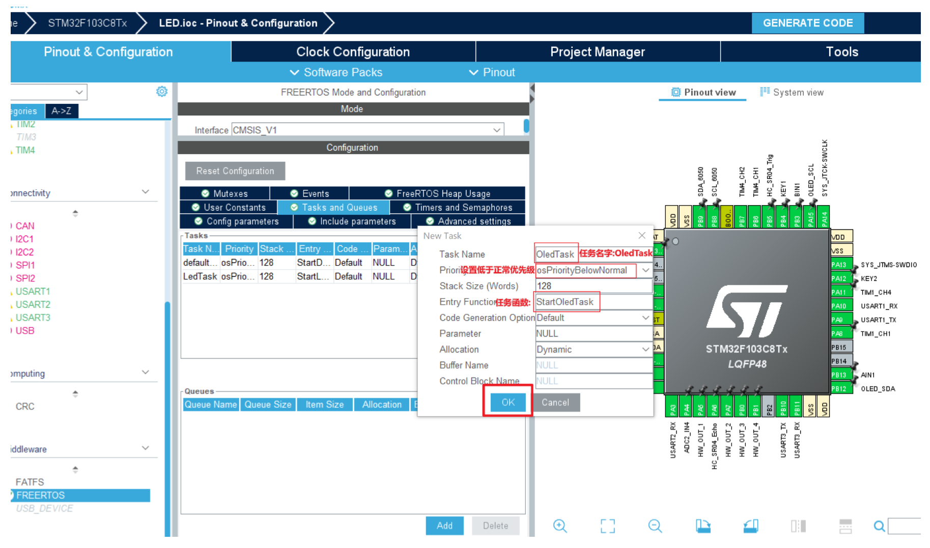This screenshot has height=548, width=930.
Task: Select TIM4 in the peripheral list
Action: pos(25,150)
